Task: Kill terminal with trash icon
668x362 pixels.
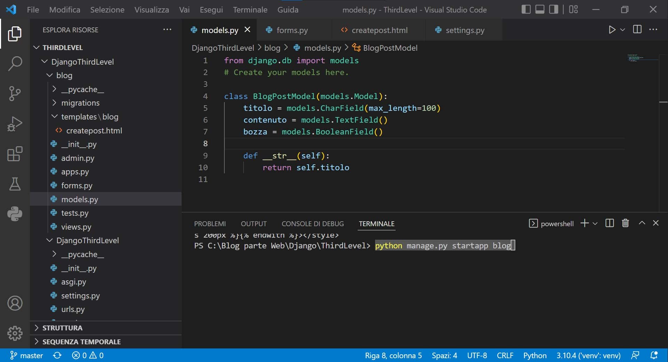Action: point(625,223)
